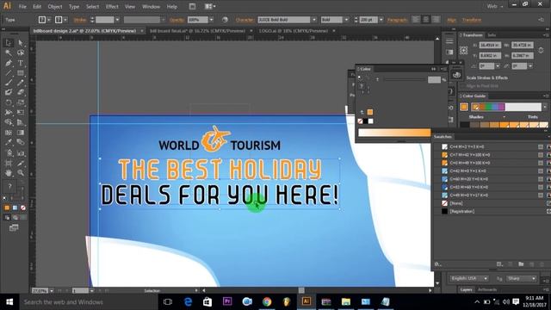Open the Effect menu
Viewport: 551px width, 310px height.
click(112, 6)
